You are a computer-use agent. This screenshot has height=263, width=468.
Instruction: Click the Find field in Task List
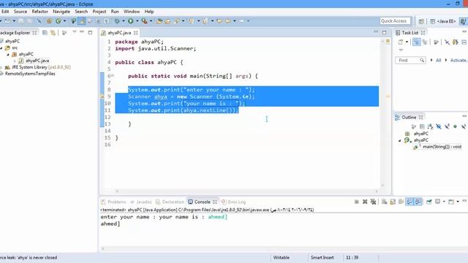pos(410,60)
